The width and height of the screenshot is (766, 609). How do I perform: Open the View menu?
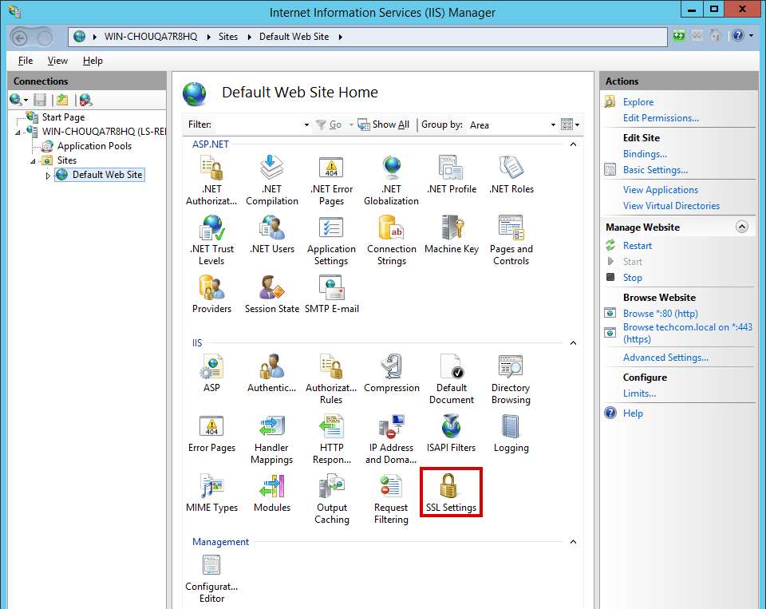57,61
